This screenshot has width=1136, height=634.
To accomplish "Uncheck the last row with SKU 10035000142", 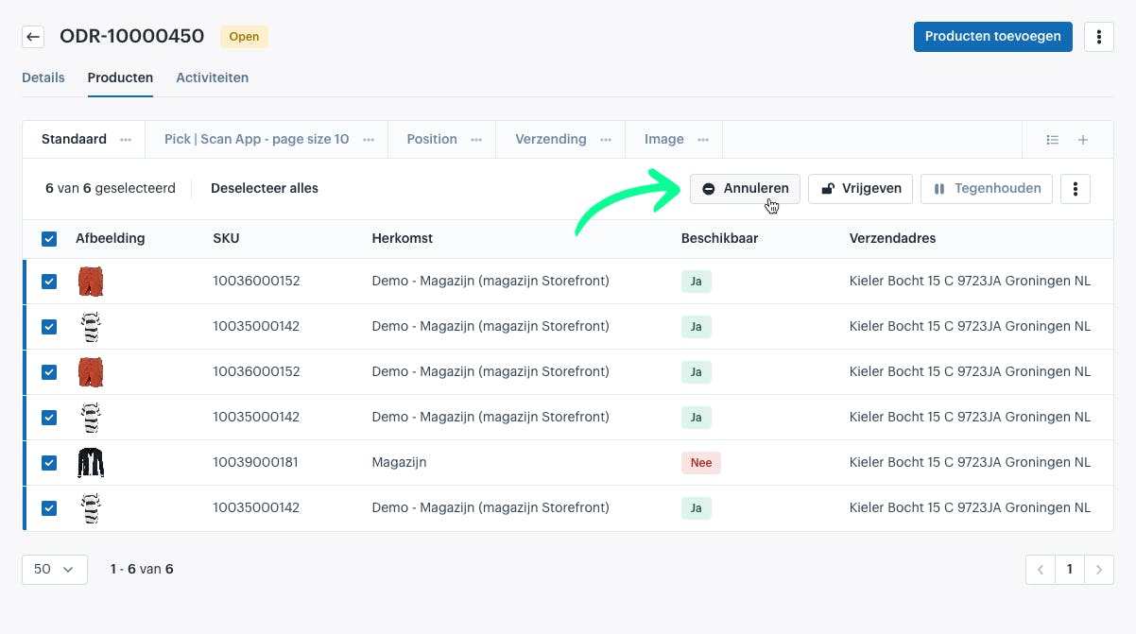I will [49, 508].
